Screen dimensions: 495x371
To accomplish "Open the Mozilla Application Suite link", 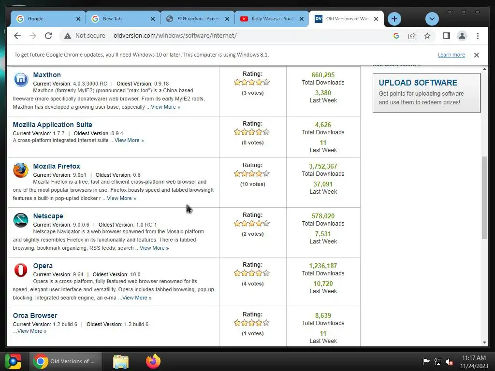I will [52, 125].
